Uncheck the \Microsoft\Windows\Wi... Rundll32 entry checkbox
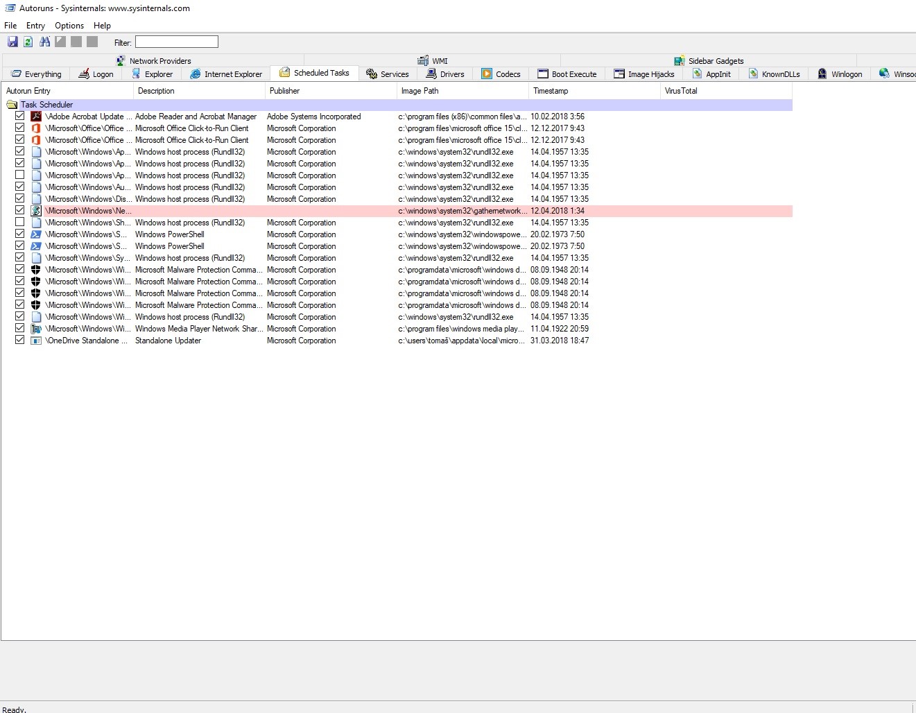The width and height of the screenshot is (916, 713). tap(19, 317)
